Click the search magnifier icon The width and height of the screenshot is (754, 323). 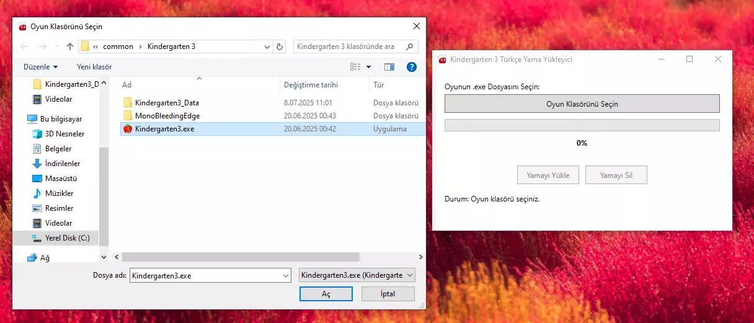tap(409, 46)
